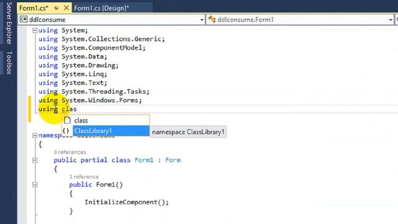The height and width of the screenshot is (224, 398).
Task: Open the Form1.cs [Design] tab
Action: click(101, 8)
